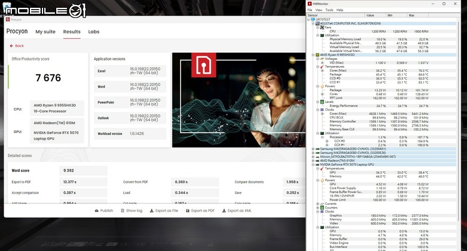Screen dimensions: 467x251
Task: Collapse the NVIDIA GeForce RTX 5070 node
Action: click(313, 165)
